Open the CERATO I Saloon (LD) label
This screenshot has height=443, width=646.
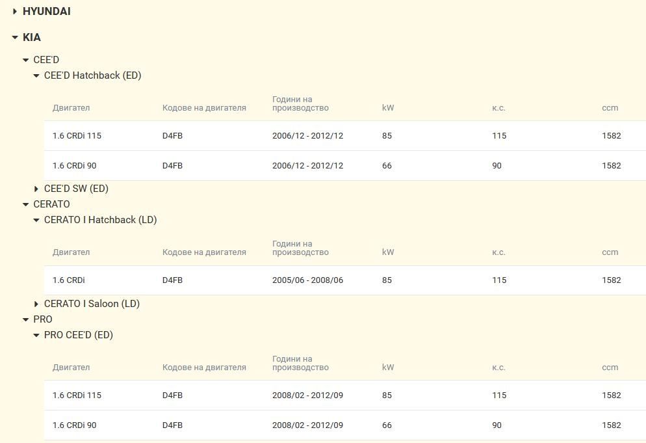pyautogui.click(x=92, y=304)
